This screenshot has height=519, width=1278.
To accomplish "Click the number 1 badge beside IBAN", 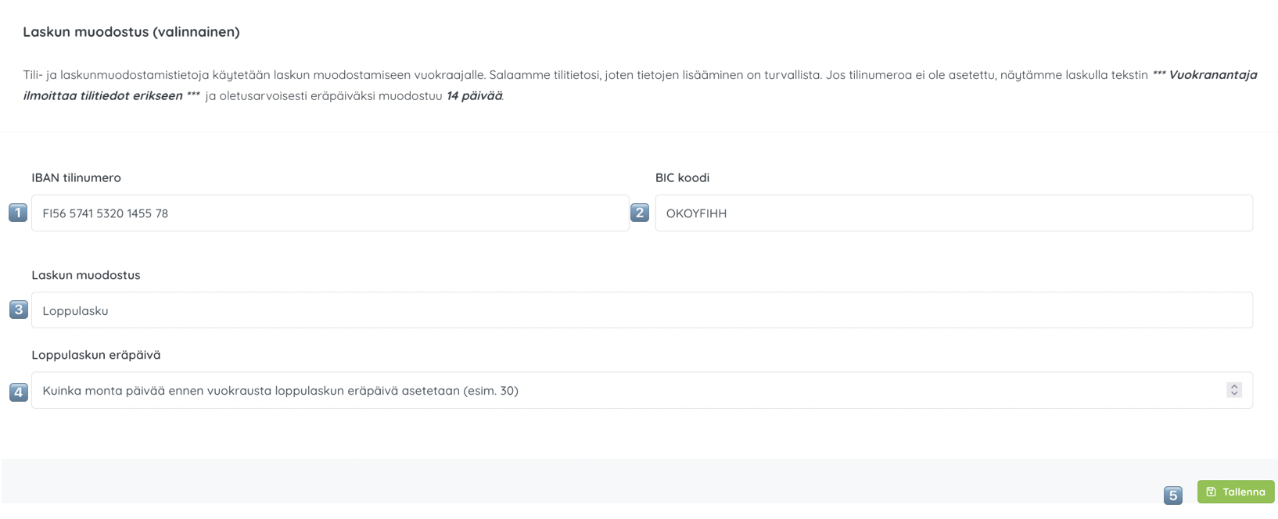I will (18, 213).
